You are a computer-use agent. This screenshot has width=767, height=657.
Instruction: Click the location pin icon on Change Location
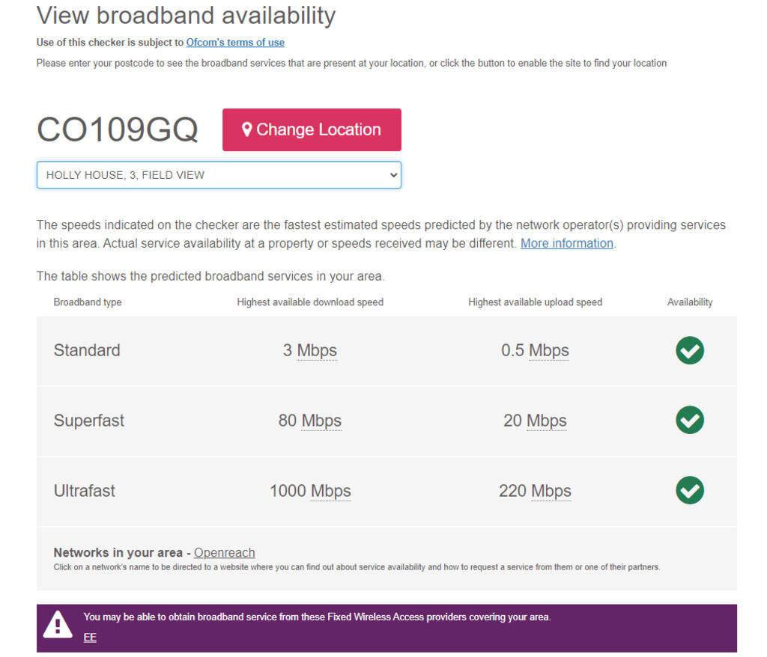tap(246, 129)
